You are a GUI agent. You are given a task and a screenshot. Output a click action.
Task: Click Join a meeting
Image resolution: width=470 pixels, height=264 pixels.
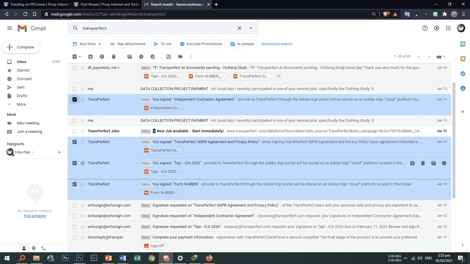(29, 132)
